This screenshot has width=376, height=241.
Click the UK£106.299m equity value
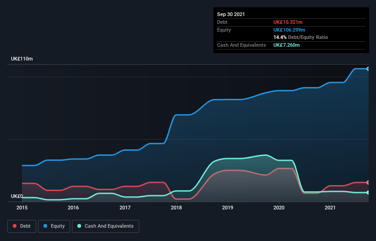[289, 30]
